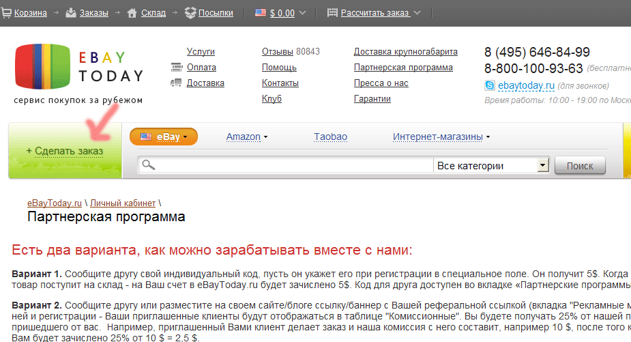
Task: Select the orange eBay tab
Action: [164, 137]
